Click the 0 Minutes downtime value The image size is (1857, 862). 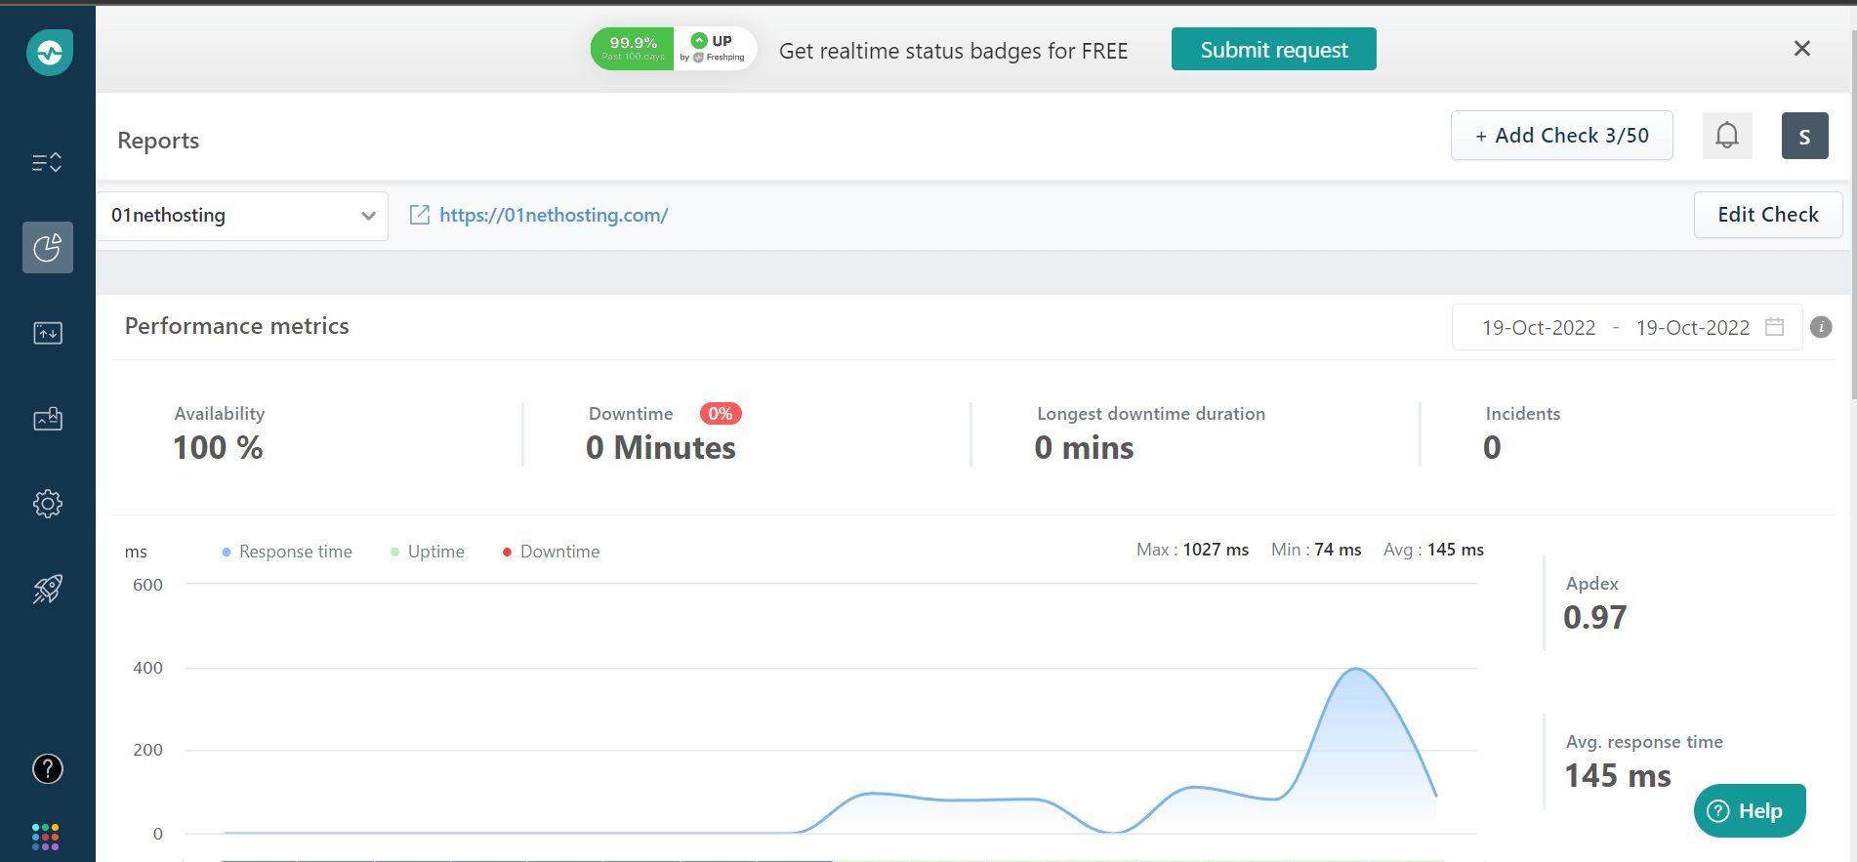point(661,447)
